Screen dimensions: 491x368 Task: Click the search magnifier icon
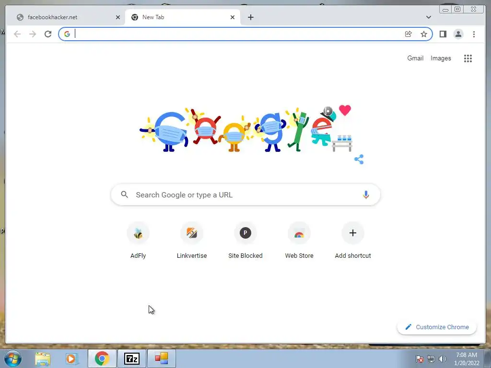(x=124, y=195)
